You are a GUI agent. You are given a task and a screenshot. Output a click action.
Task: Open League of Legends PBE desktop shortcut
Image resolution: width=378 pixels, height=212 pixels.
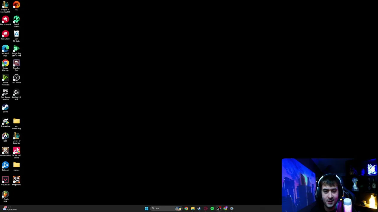point(5,7)
